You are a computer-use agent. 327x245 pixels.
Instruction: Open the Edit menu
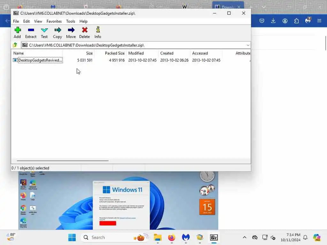pos(26,21)
